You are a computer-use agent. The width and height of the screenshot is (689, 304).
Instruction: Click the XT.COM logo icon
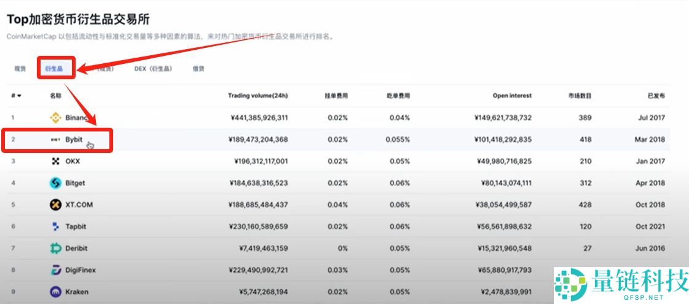point(55,205)
